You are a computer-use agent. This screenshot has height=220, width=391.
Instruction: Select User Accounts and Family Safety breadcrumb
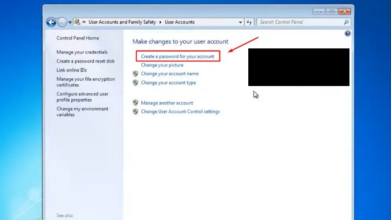point(122,22)
